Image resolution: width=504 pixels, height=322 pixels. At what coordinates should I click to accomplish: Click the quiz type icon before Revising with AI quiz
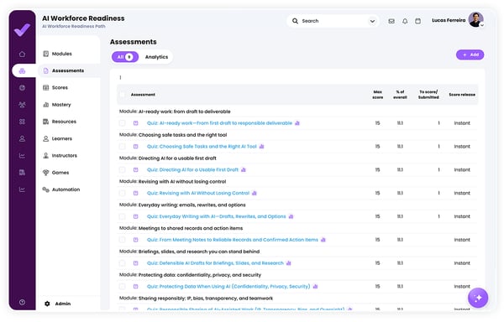135,193
